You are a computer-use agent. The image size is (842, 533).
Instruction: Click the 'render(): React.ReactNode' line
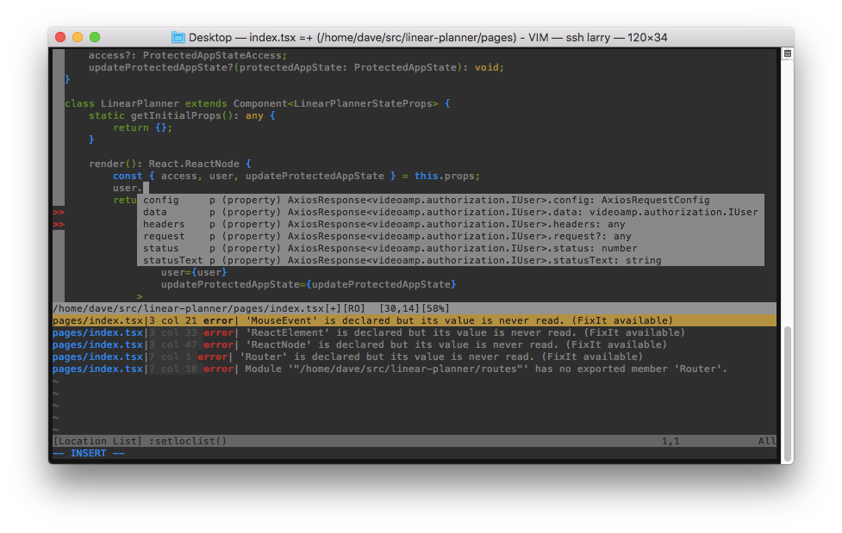point(170,164)
